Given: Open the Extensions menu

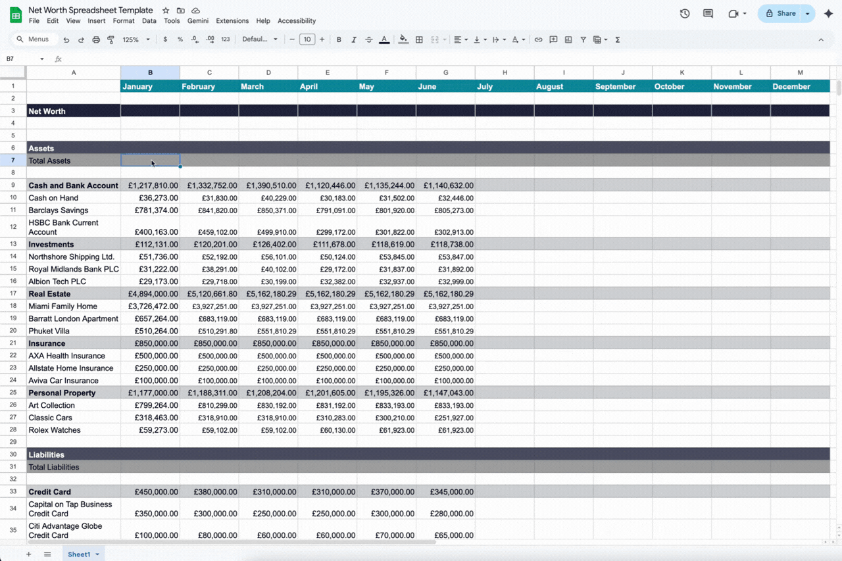Looking at the screenshot, I should click(232, 21).
